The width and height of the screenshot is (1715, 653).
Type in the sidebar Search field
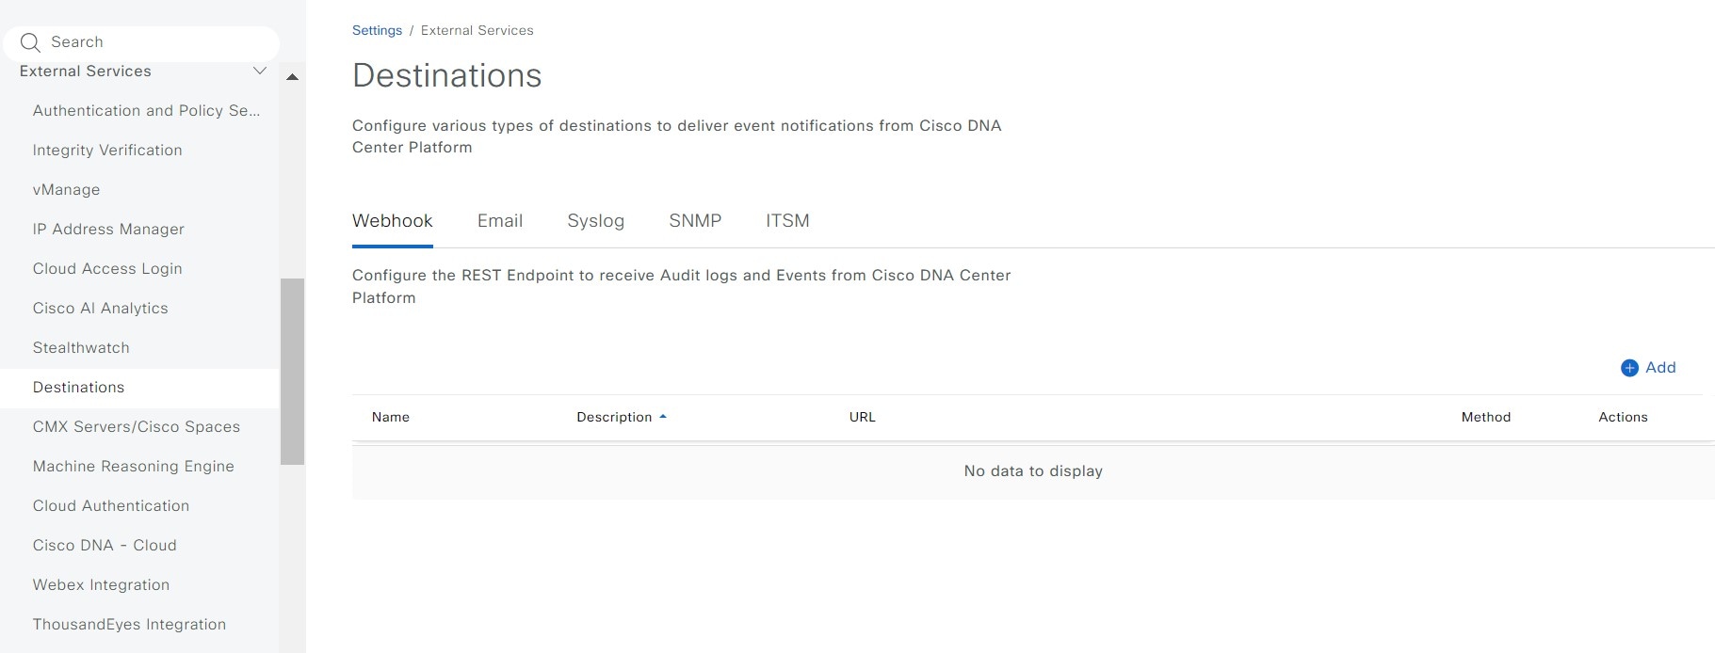151,42
